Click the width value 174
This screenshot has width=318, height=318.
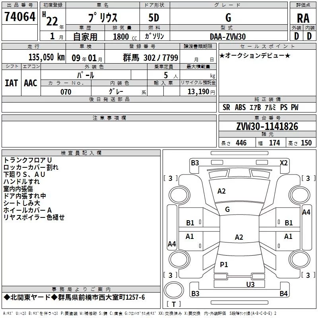click(x=275, y=143)
